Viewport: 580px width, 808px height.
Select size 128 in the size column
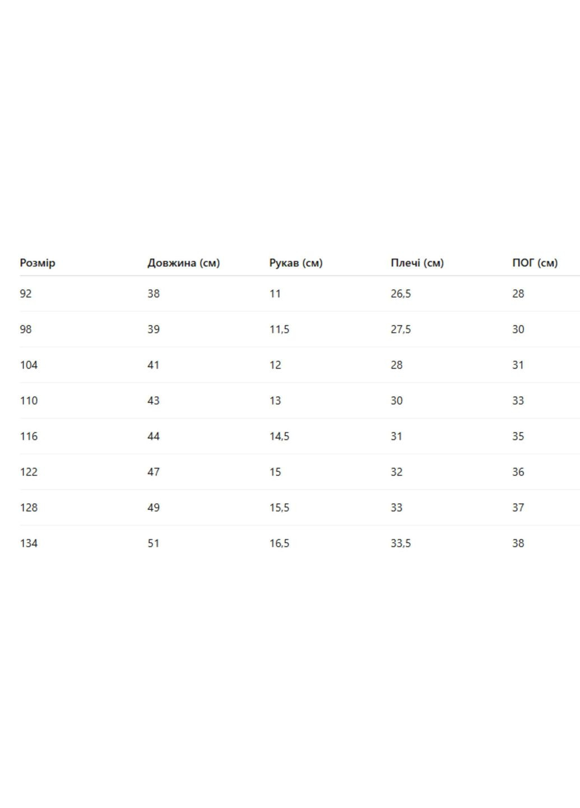29,507
